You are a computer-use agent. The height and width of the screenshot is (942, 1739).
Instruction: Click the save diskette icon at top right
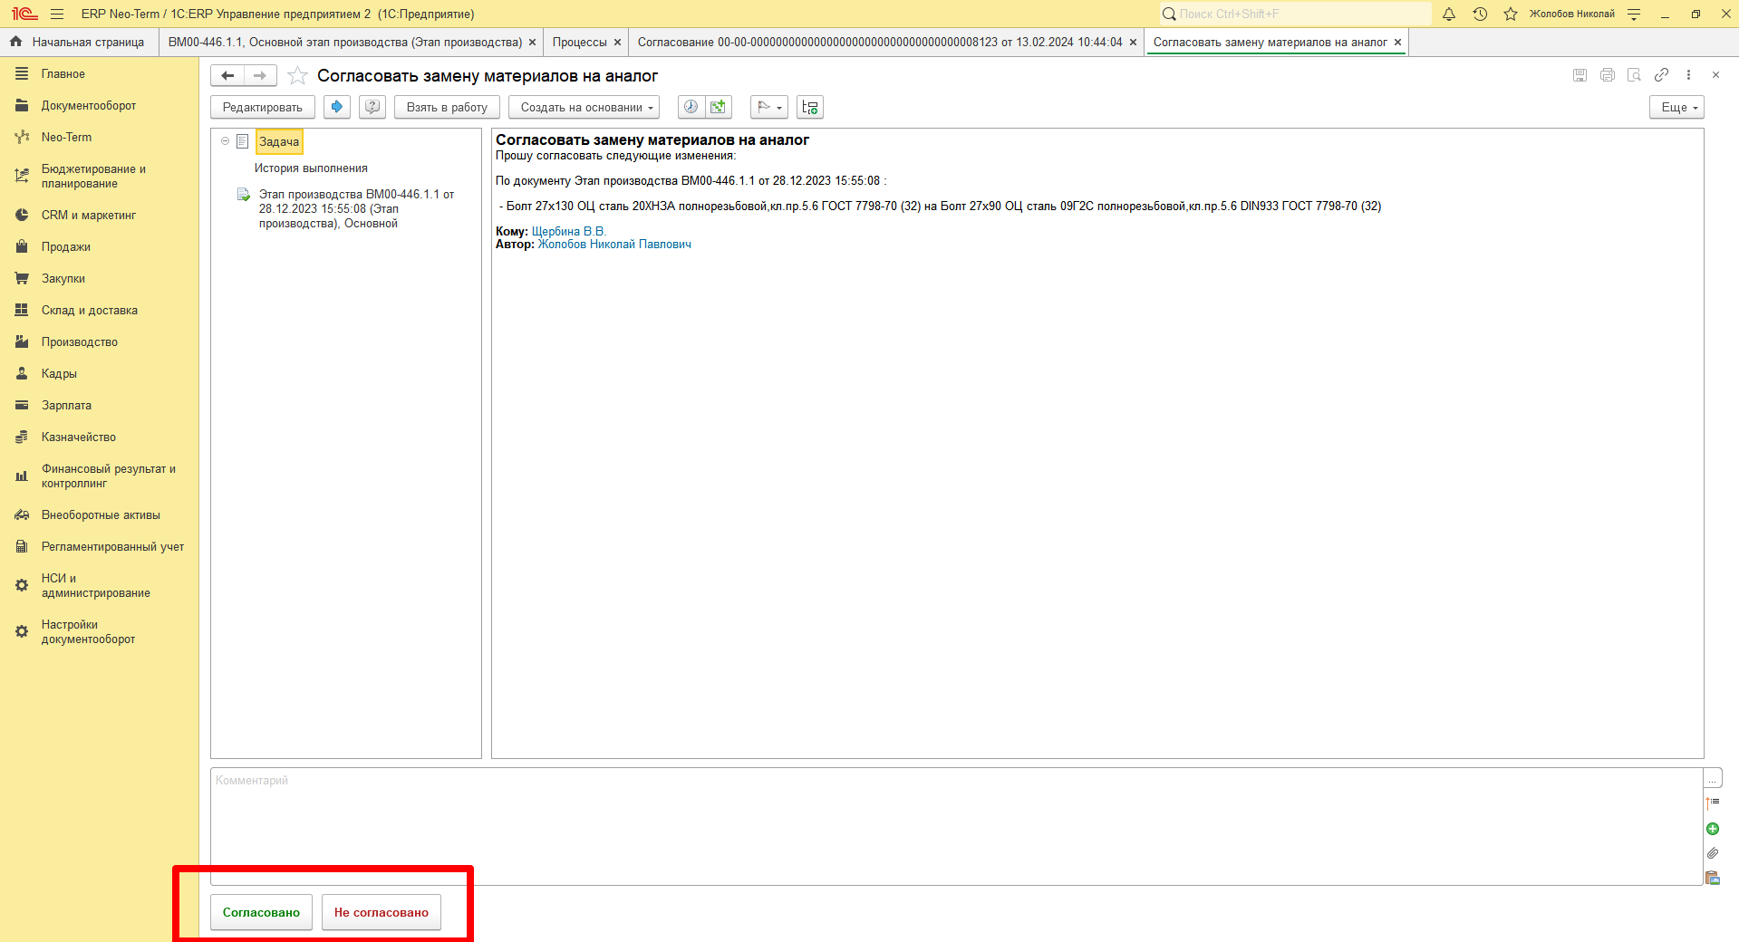(x=1580, y=75)
